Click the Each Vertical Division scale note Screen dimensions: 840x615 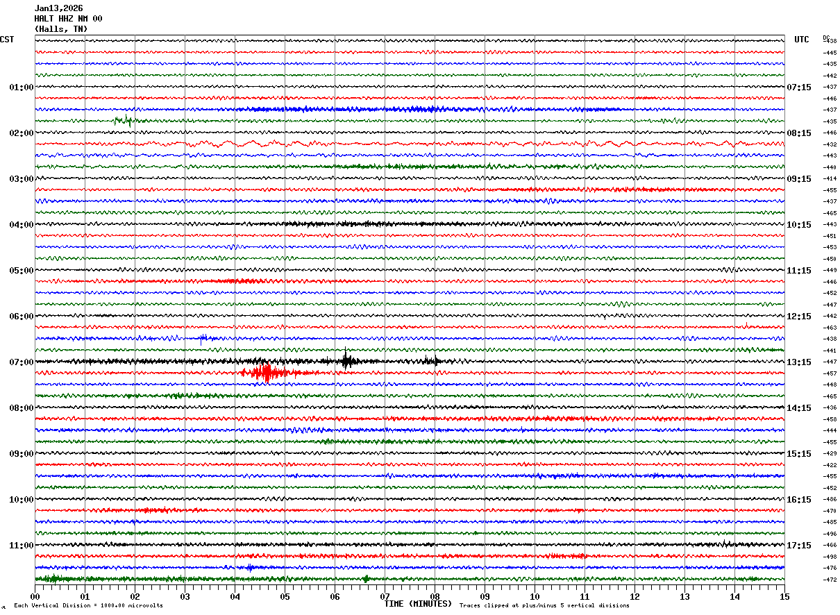88,606
